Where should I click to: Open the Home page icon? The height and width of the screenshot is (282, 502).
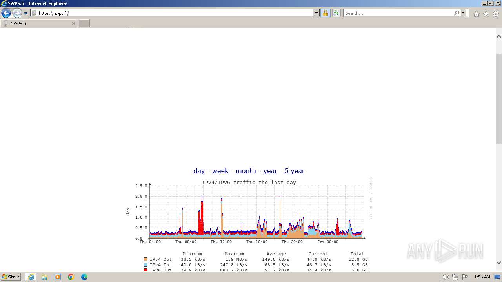coord(476,14)
